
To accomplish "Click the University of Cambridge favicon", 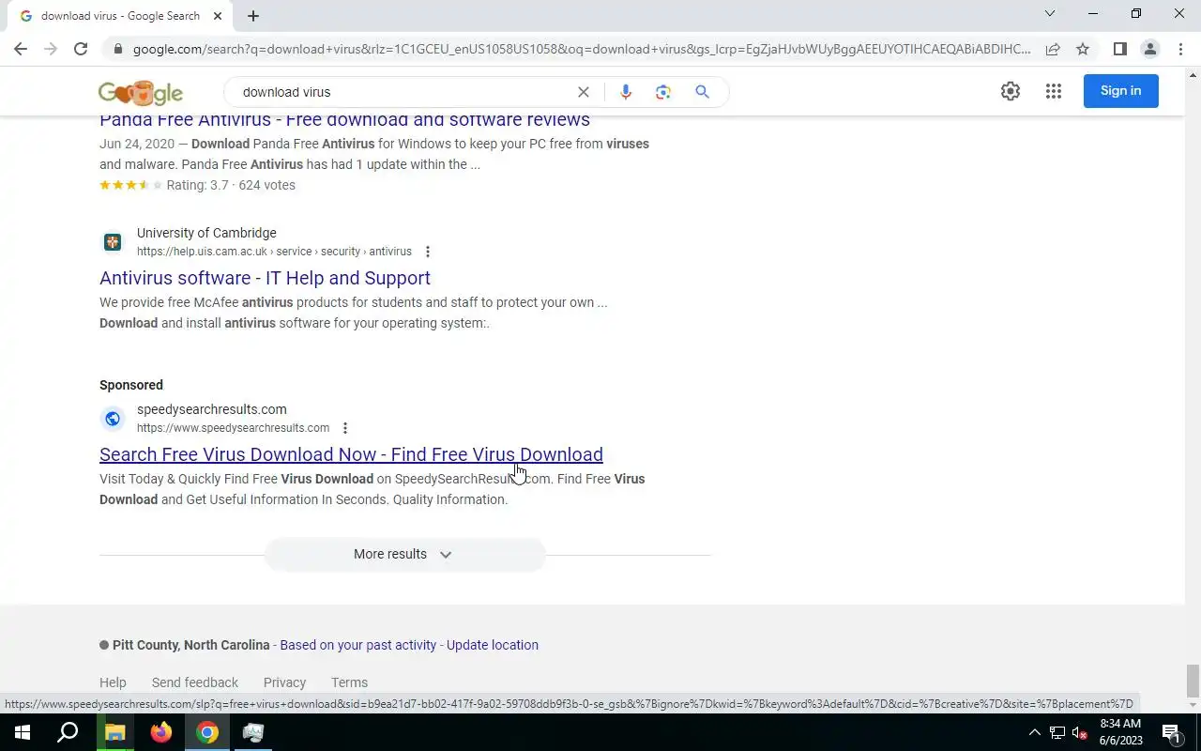I will (x=113, y=242).
